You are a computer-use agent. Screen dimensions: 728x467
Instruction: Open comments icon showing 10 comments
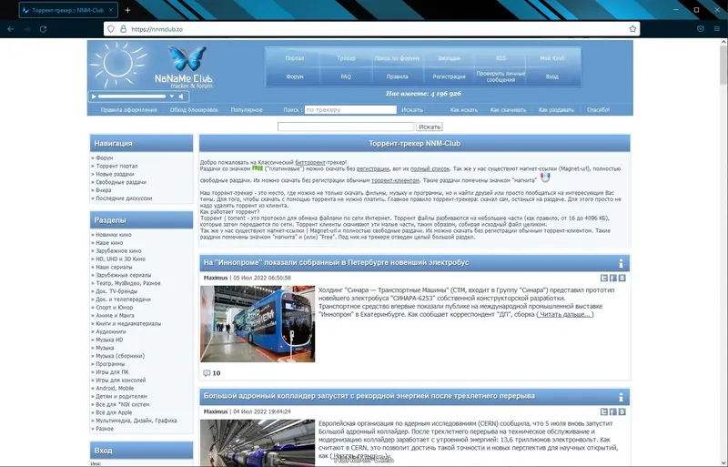pos(207,373)
